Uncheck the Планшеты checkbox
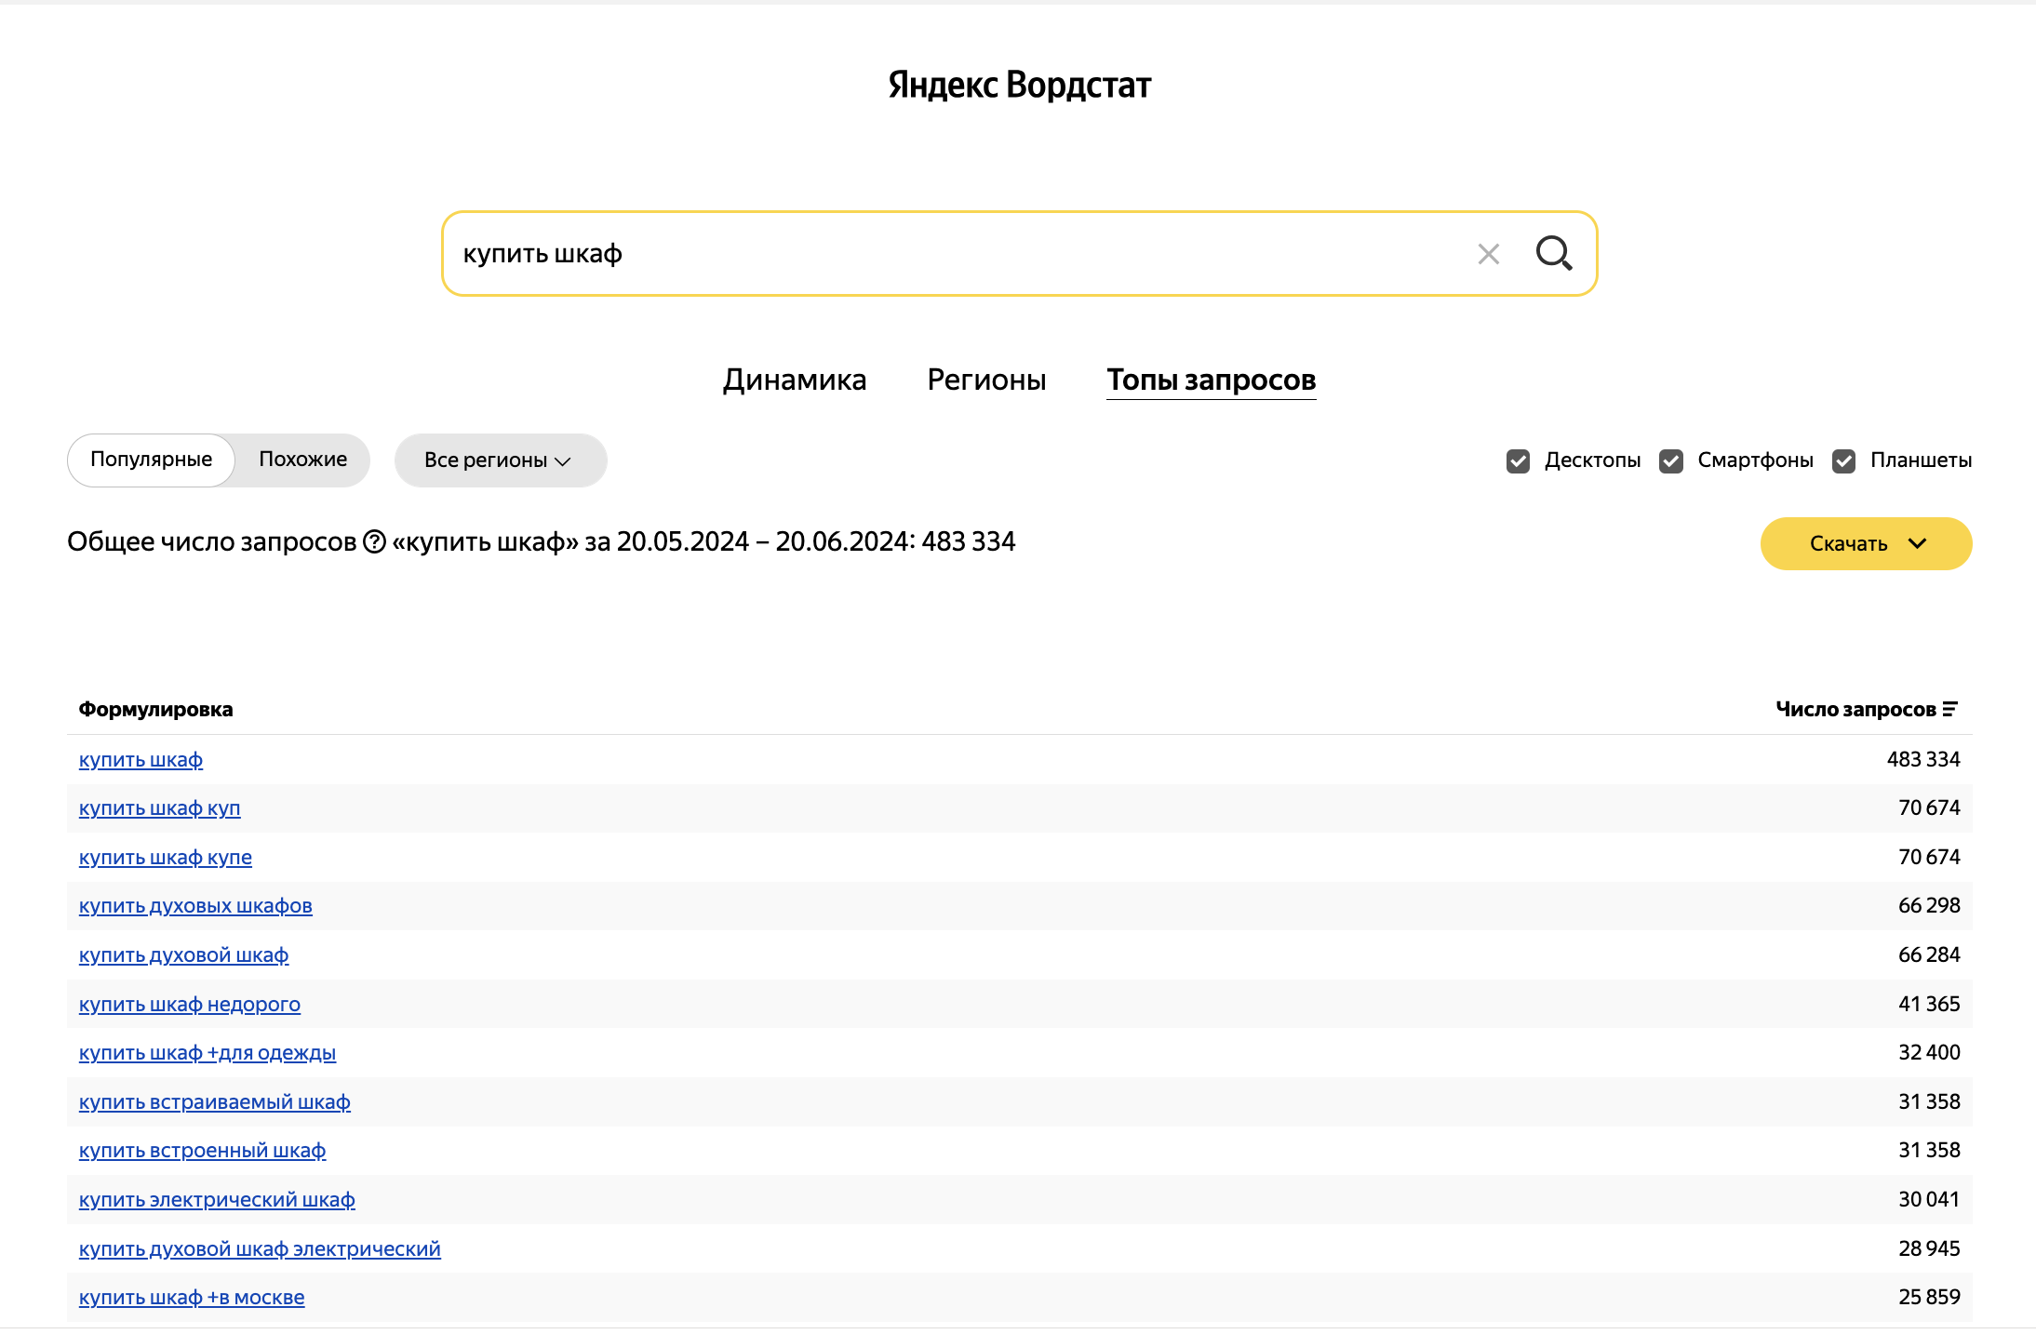The width and height of the screenshot is (2036, 1334). (x=1843, y=460)
